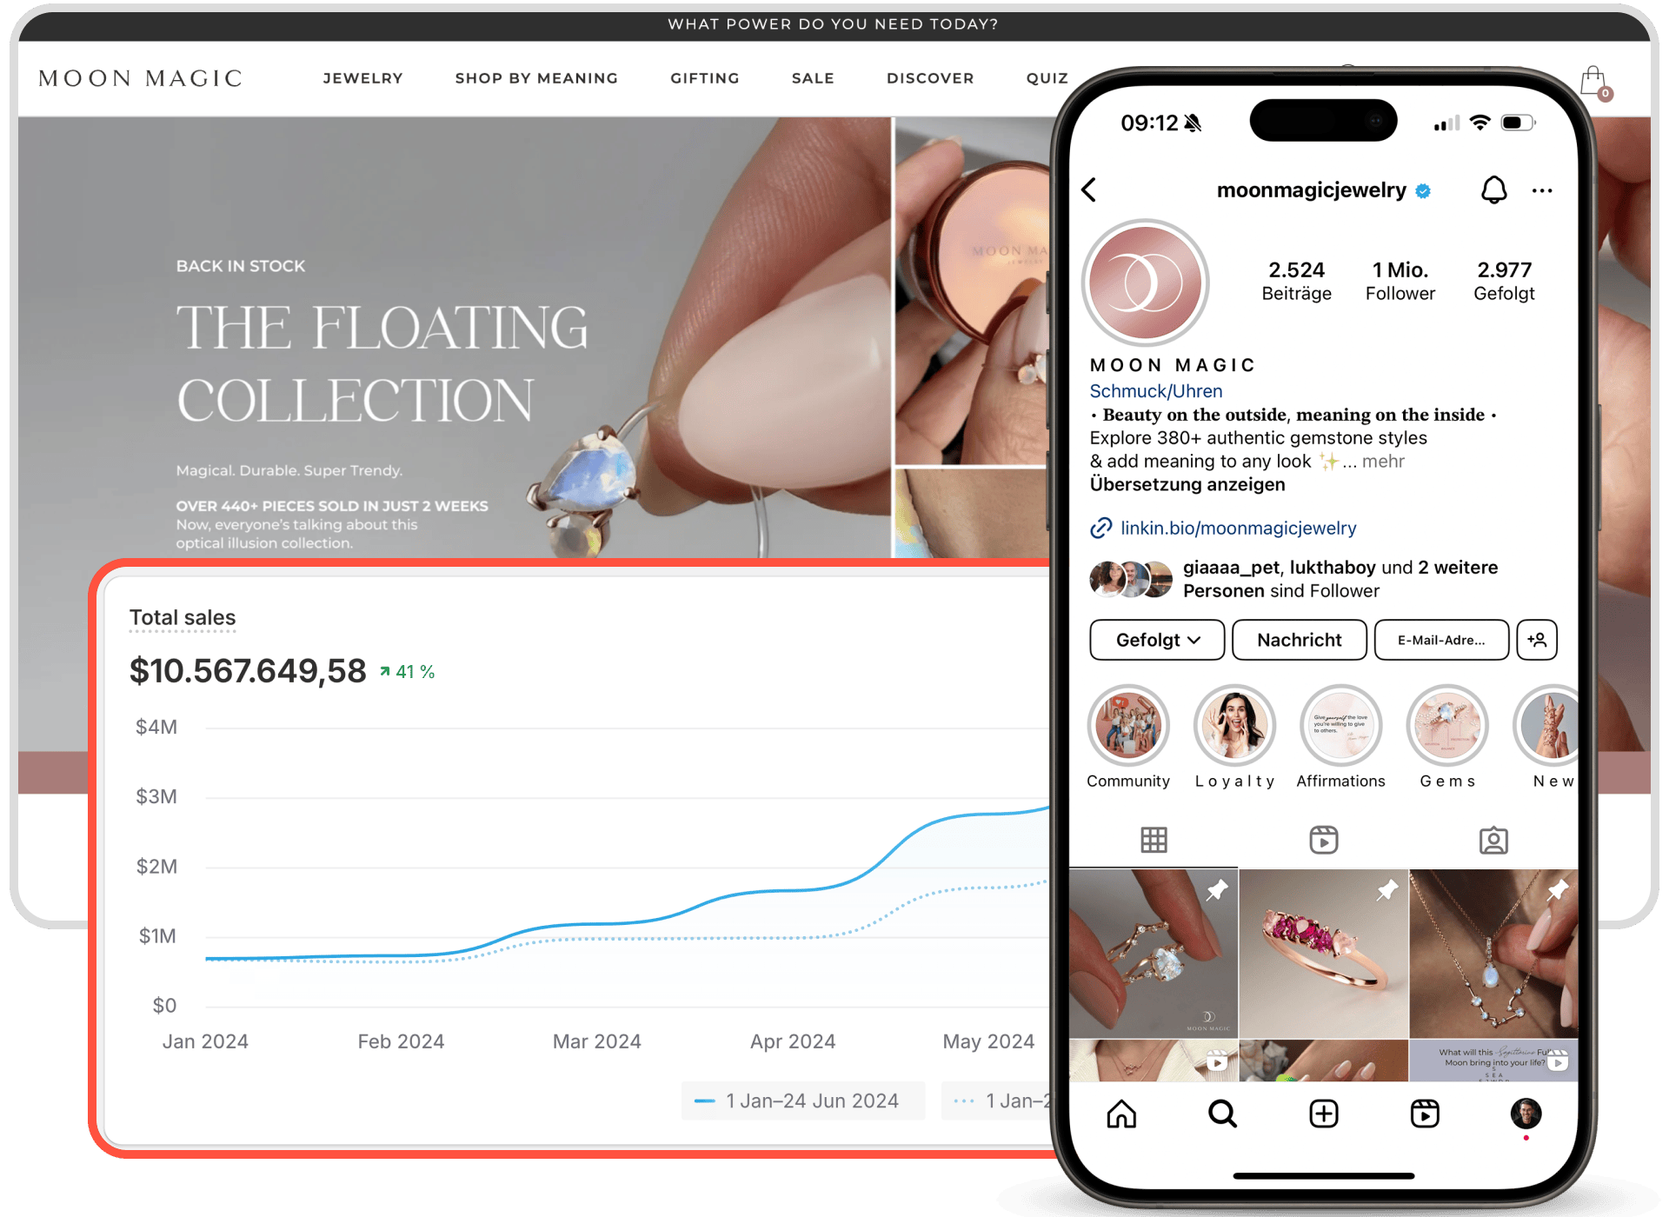Open the SHOP BY MEANING menu
The image size is (1669, 1217).
(536, 78)
